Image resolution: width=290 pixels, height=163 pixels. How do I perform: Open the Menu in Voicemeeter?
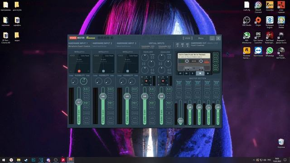tap(201, 38)
